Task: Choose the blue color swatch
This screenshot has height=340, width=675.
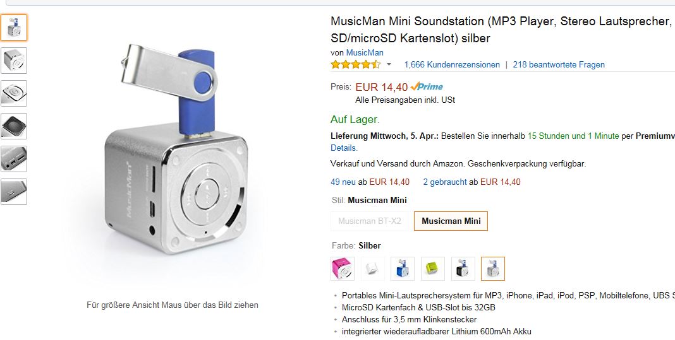Action: coord(403,269)
